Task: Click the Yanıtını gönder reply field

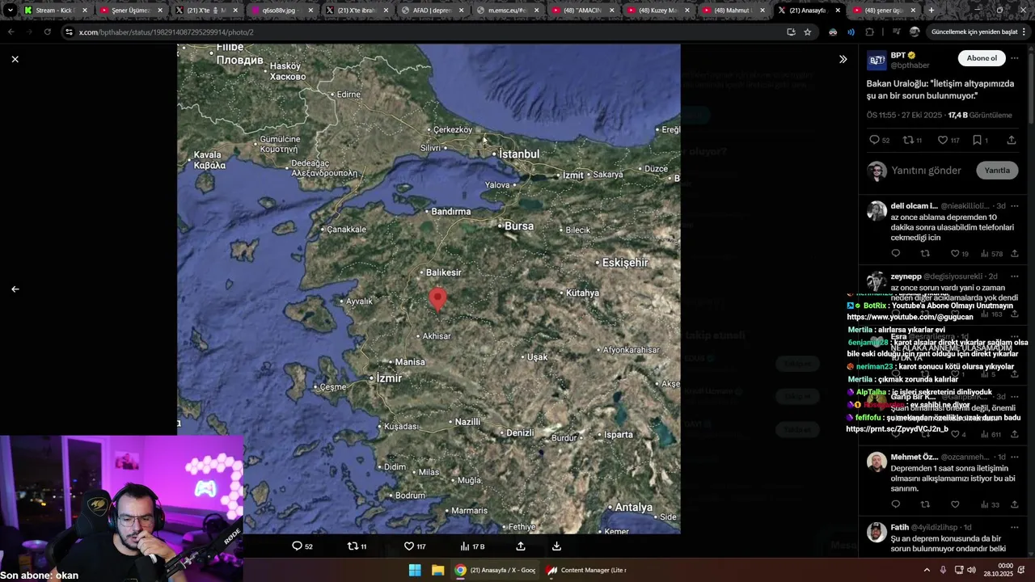Action: [926, 171]
